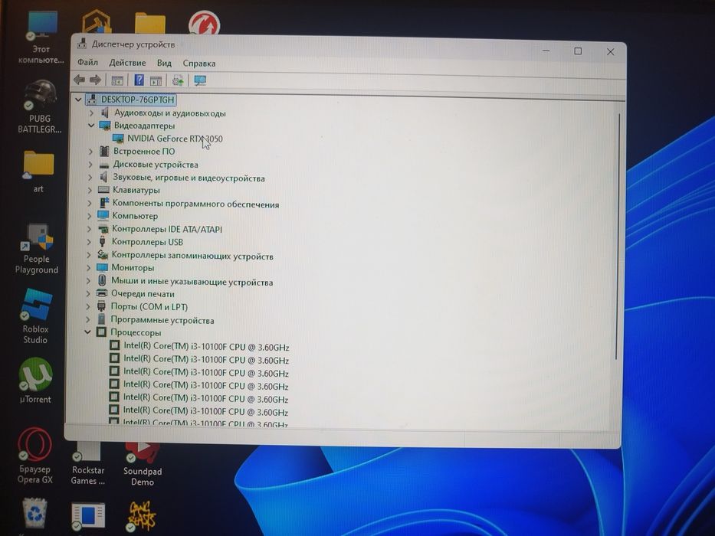715x536 pixels.
Task: Open the Справка menu
Action: (x=198, y=64)
